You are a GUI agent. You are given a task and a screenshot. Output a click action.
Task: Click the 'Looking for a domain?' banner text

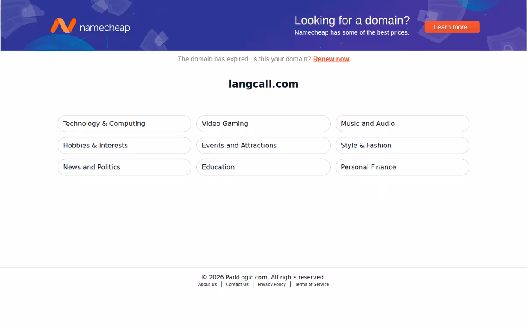coord(352,21)
